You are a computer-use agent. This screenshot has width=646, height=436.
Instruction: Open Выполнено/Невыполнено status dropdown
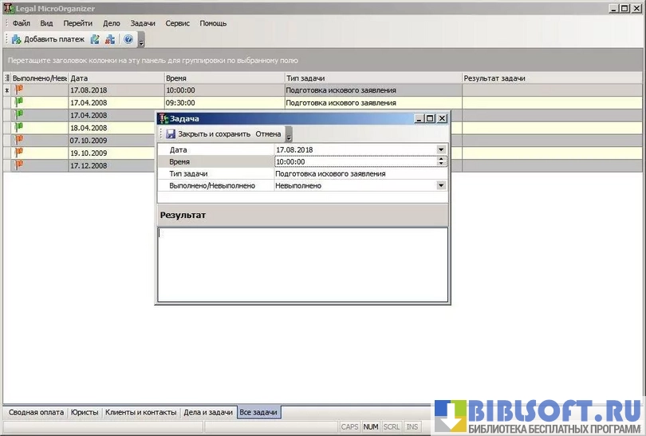(441, 185)
